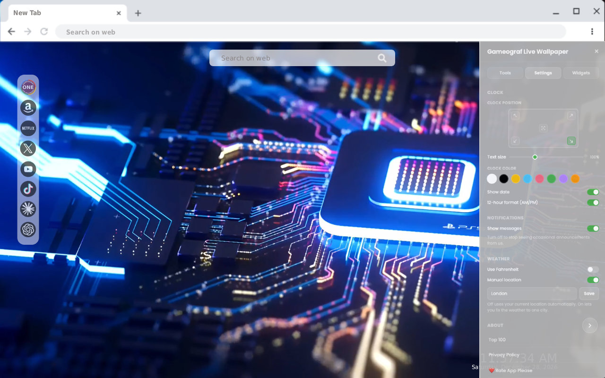The image size is (605, 378).
Task: Enable the Use Fahrenheit switch
Action: (x=593, y=269)
